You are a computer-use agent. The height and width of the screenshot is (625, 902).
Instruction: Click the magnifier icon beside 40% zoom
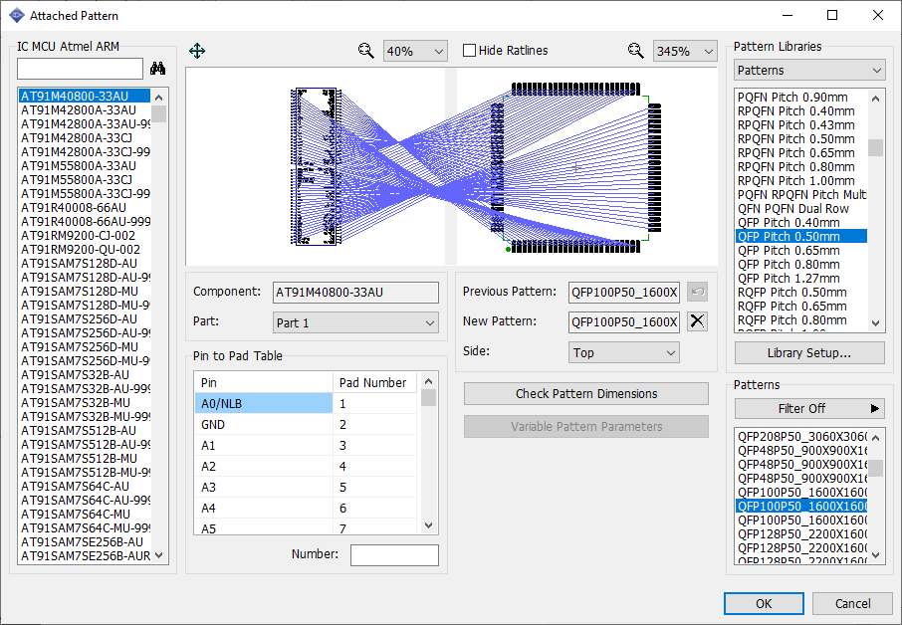(x=365, y=51)
